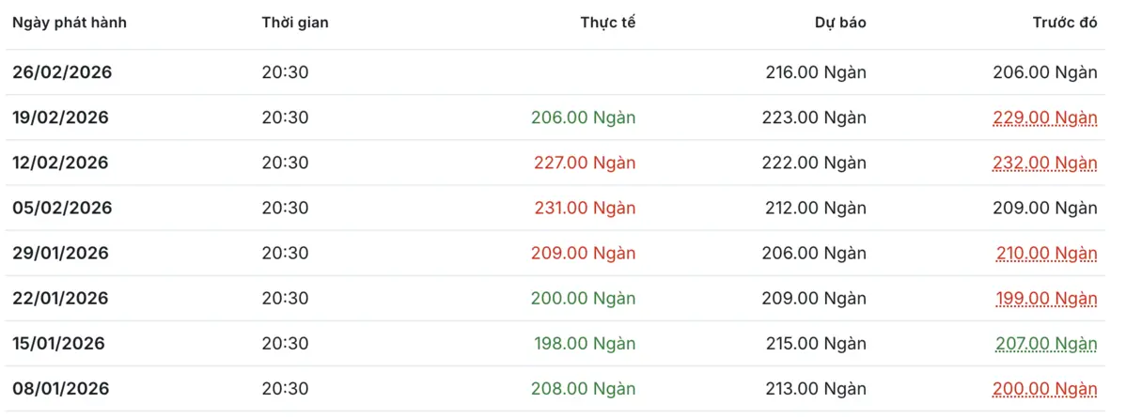This screenshot has width=1126, height=419.
Task: Click actual value 206.00 Ngàn in green
Action: pyautogui.click(x=584, y=117)
